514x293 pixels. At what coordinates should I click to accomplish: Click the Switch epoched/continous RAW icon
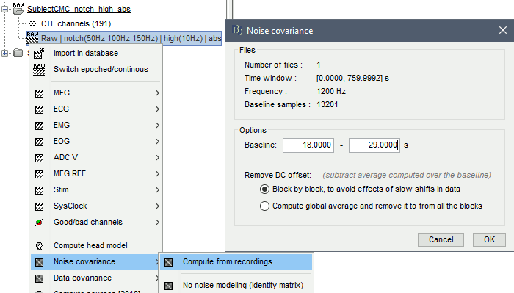[39, 70]
